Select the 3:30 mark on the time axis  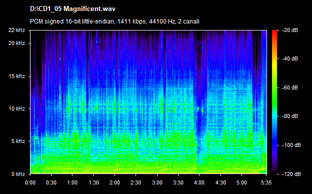[178, 182]
